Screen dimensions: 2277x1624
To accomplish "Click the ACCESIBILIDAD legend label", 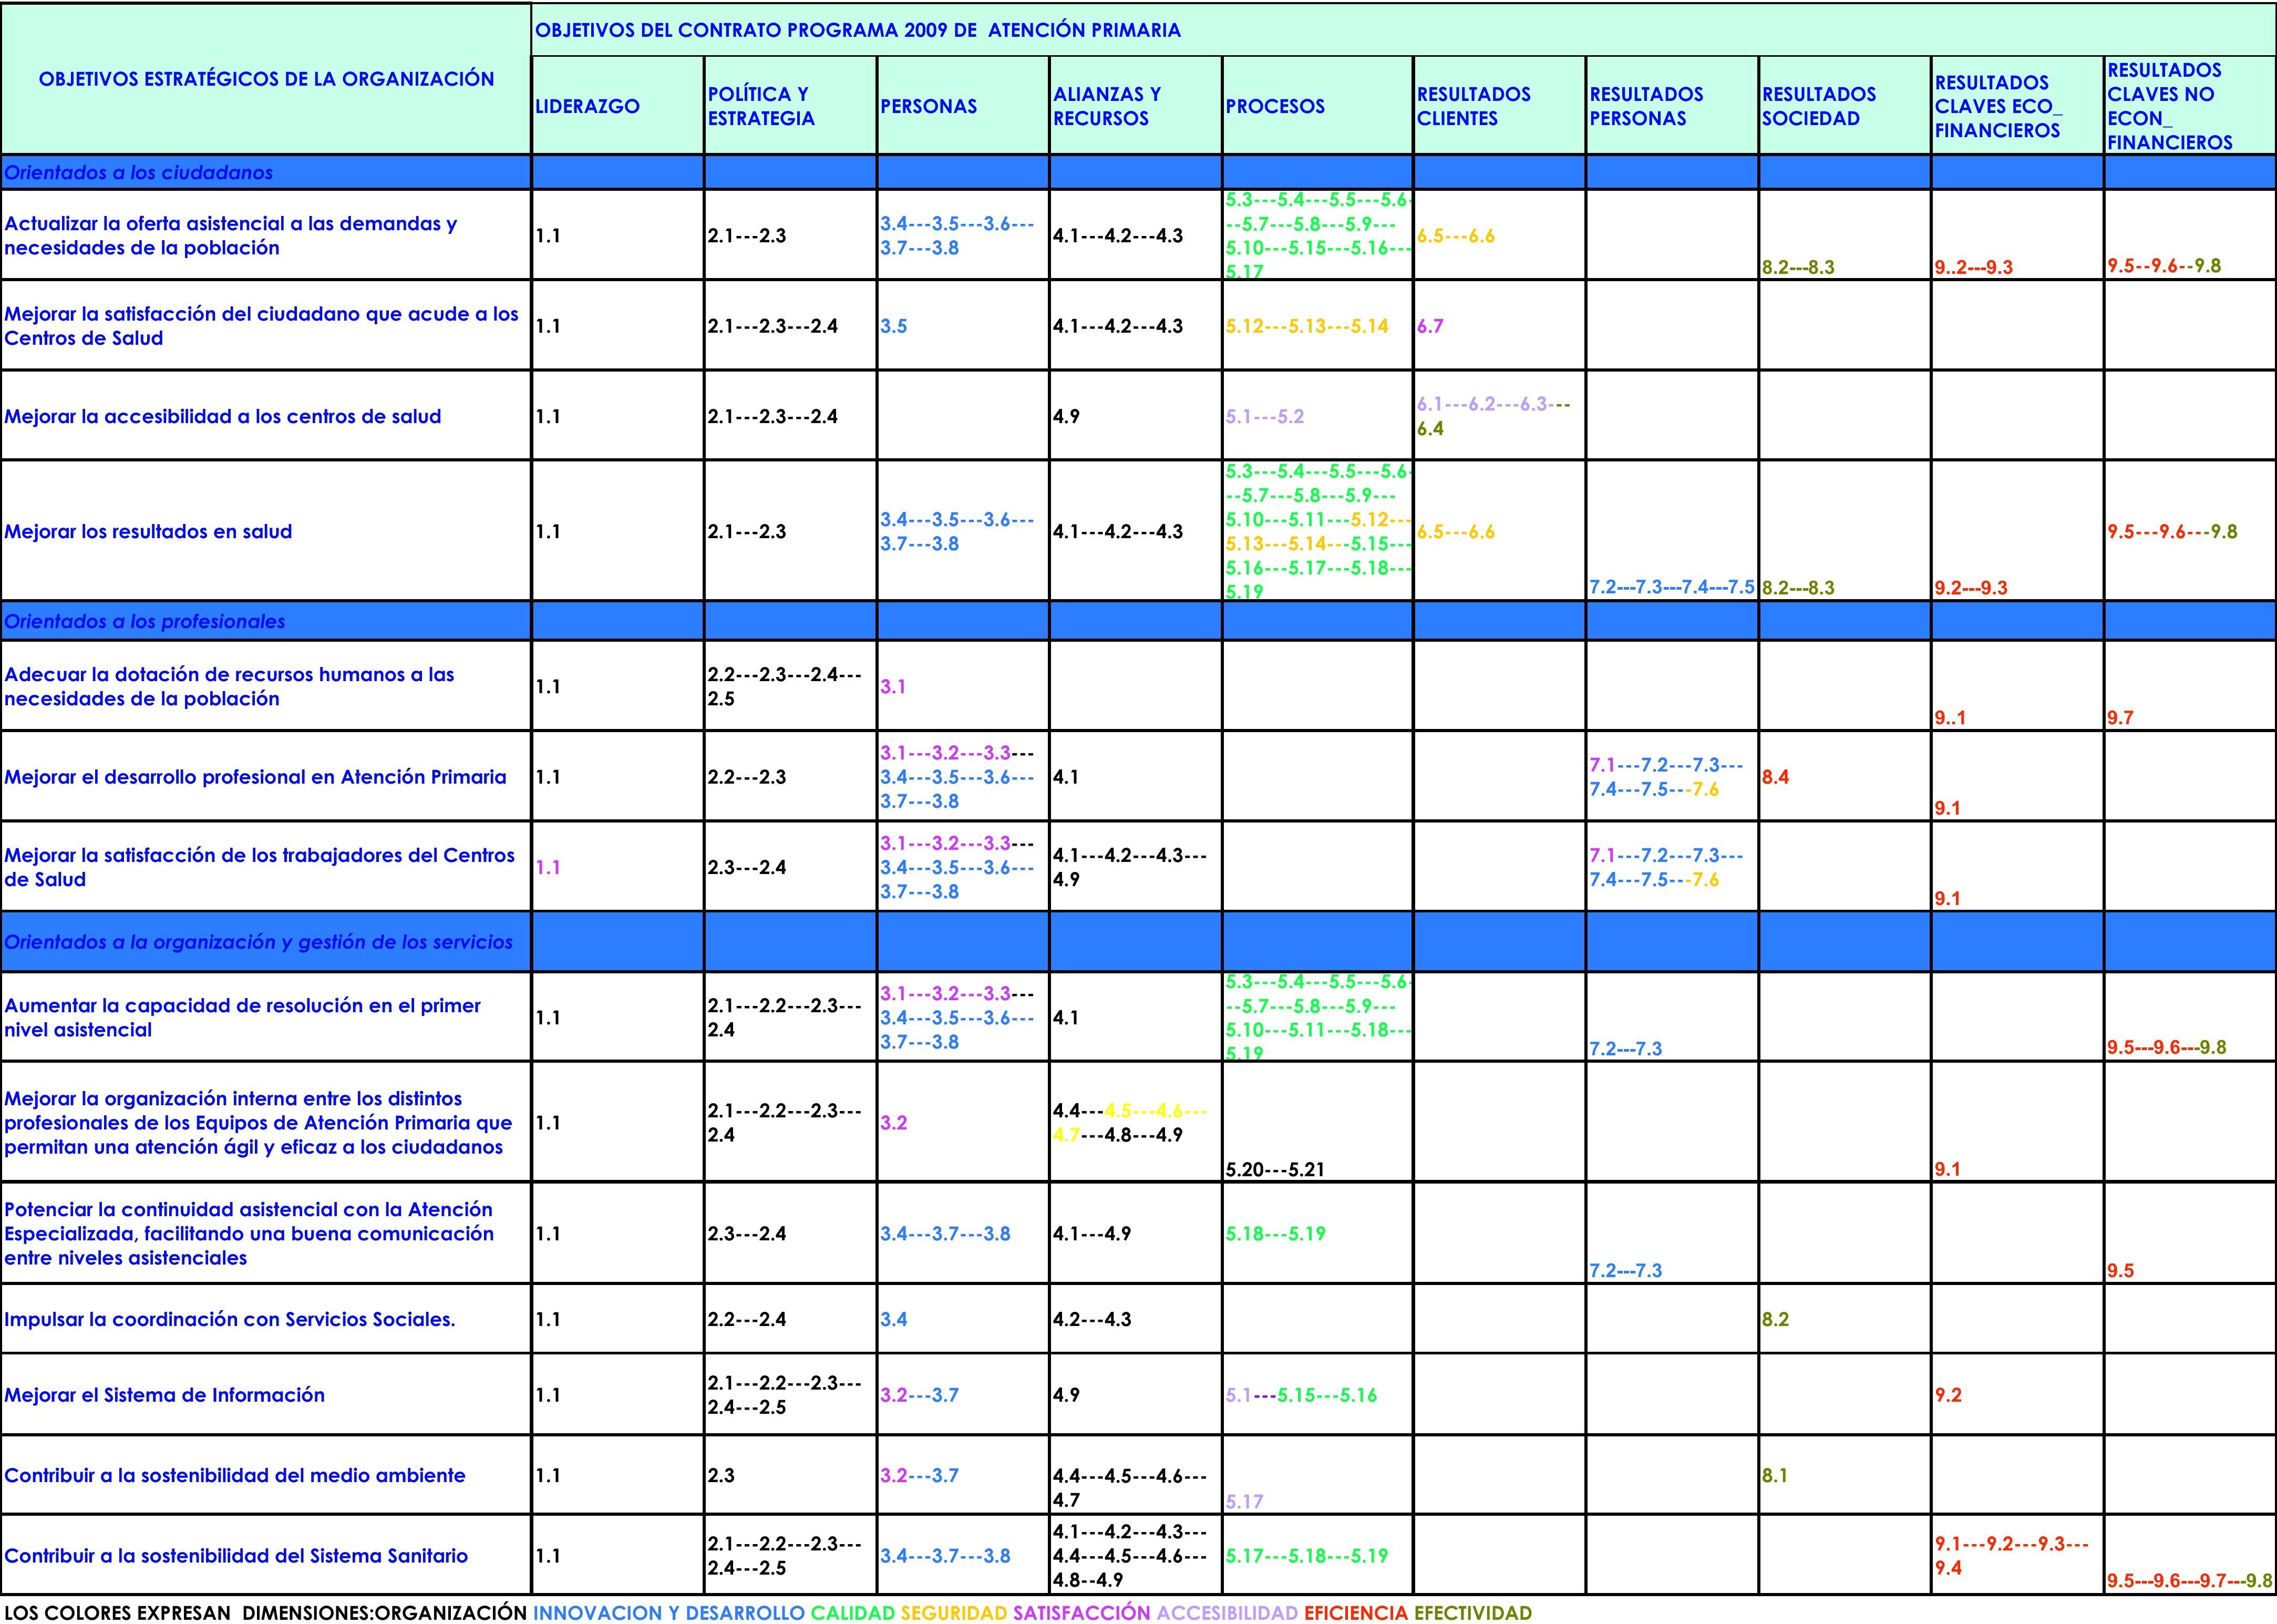I will click(x=1227, y=1612).
